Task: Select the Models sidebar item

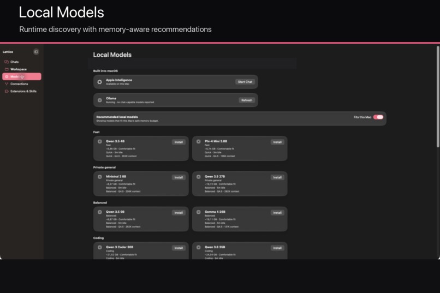Action: [x=22, y=76]
